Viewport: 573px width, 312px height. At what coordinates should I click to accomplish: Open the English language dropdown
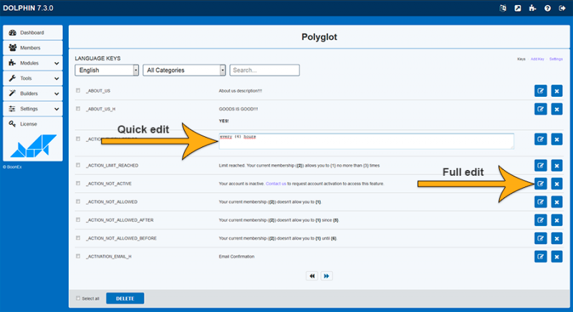107,70
